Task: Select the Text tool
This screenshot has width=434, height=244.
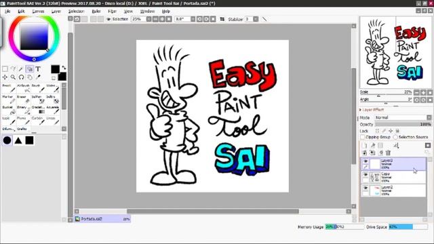Action: coord(38,68)
